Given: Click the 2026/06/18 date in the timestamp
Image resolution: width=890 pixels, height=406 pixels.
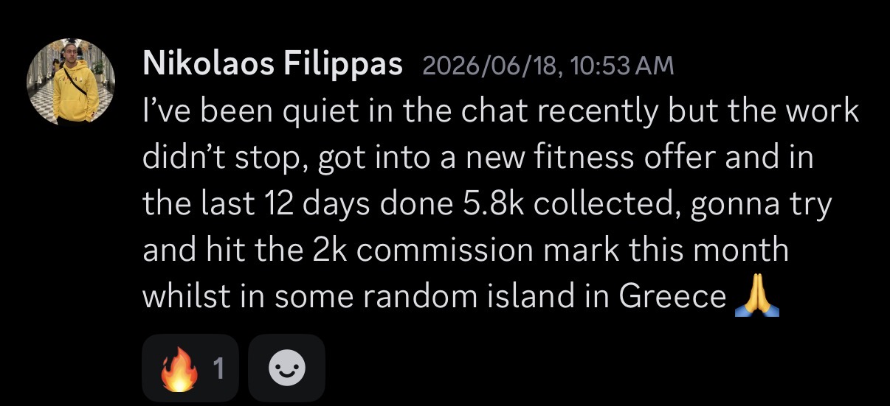Looking at the screenshot, I should pos(491,67).
